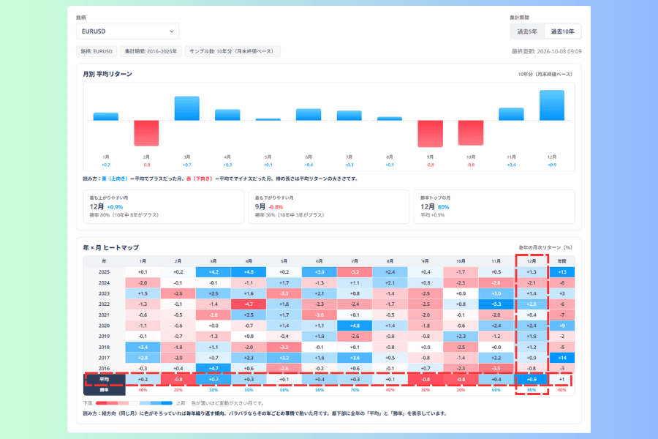Click the 12月 average cell +0.9
This screenshot has height=439, width=658.
[x=532, y=379]
